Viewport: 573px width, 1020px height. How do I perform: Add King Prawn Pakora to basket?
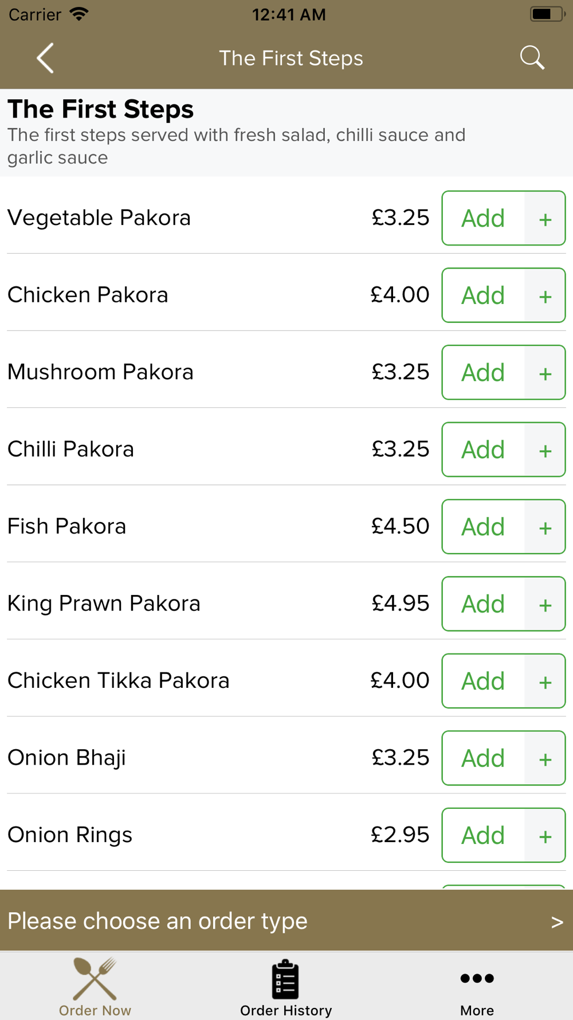coord(483,604)
